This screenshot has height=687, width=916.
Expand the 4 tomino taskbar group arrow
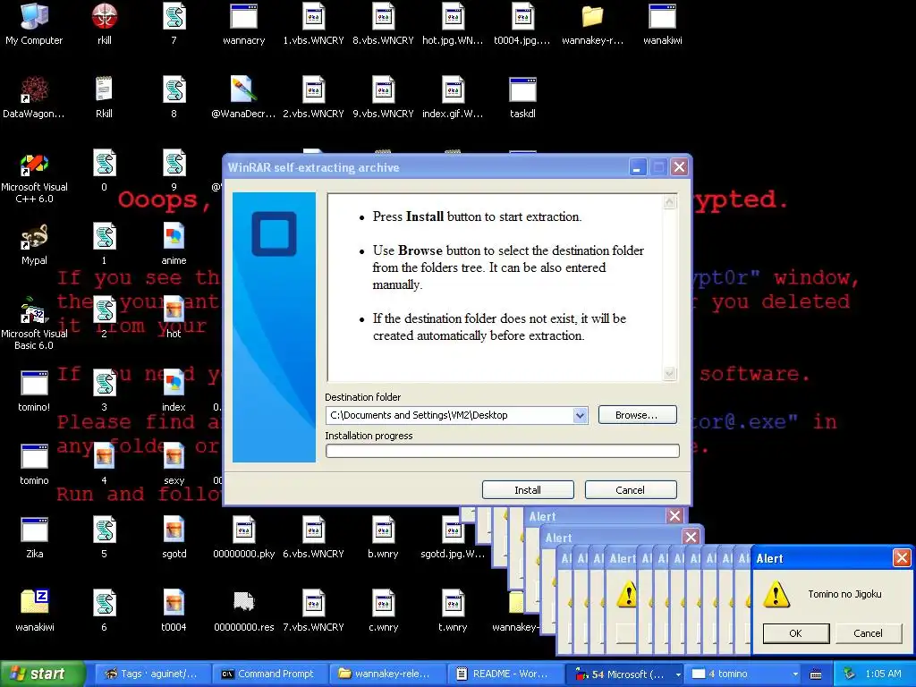(795, 674)
